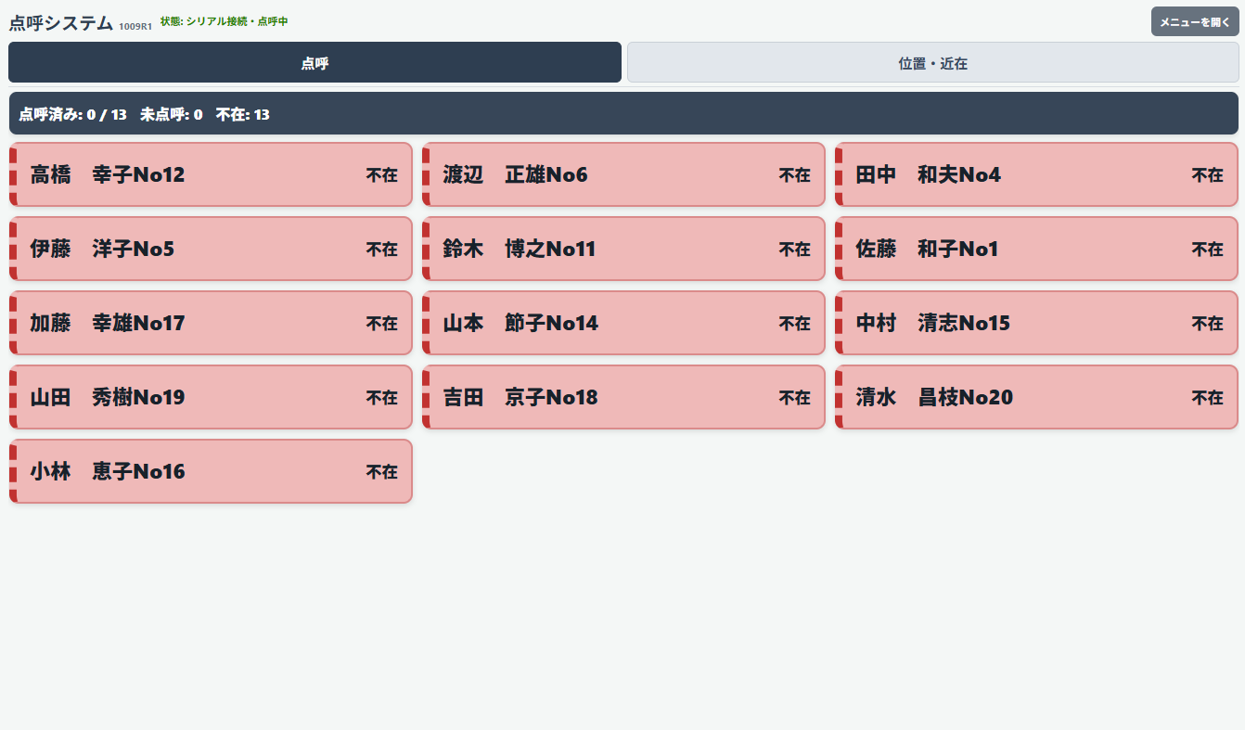
Task: Click the 不在 label on 高橋 幸子 card
Action: tap(382, 174)
